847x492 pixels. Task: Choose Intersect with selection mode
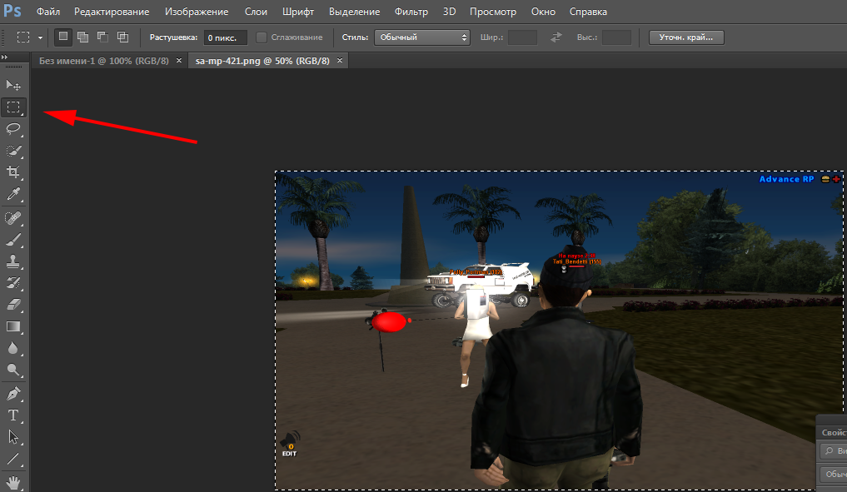[x=123, y=37]
